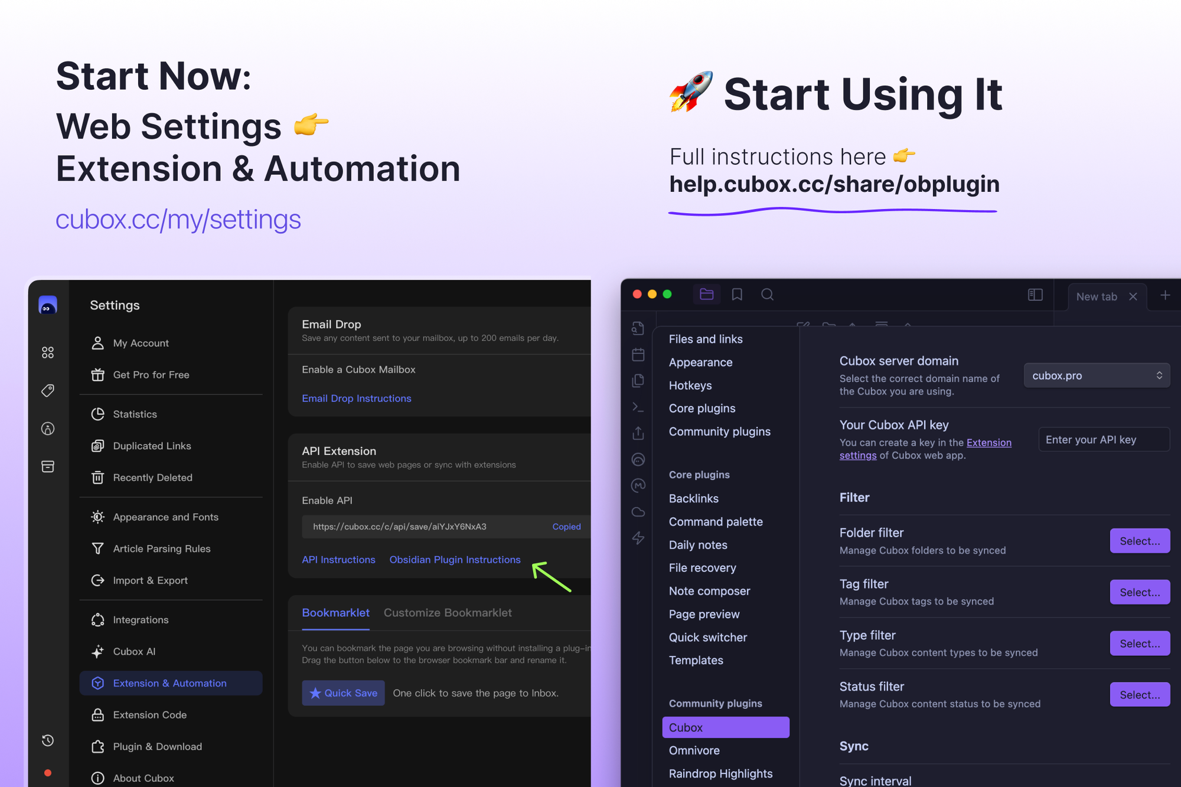Open Email Drop Instructions link
The image size is (1181, 787).
coord(356,399)
